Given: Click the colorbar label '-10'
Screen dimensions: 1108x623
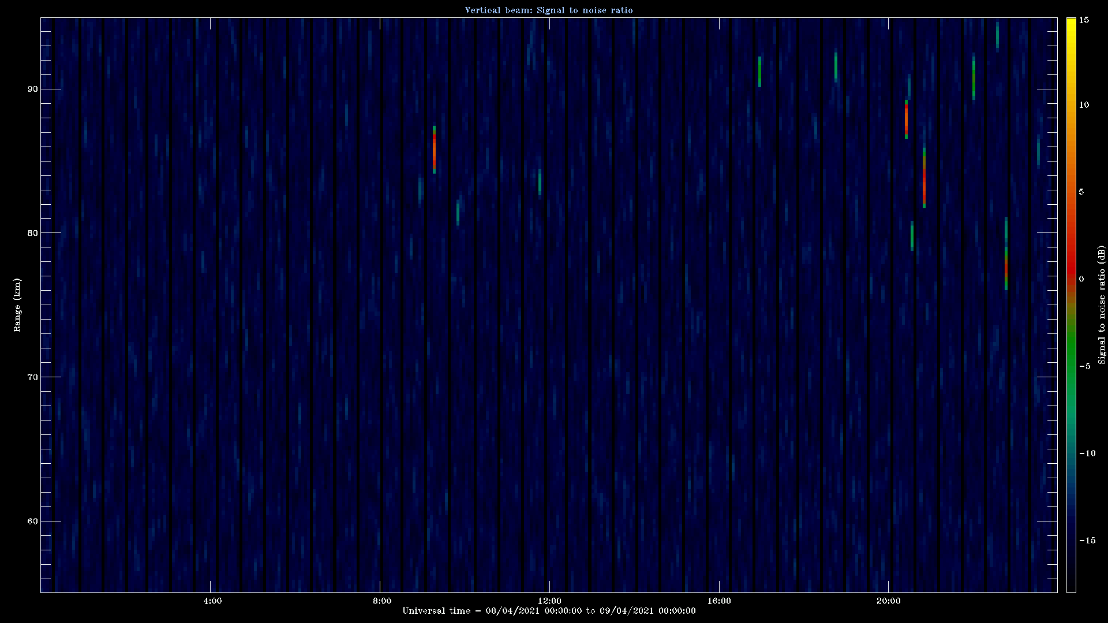Looking at the screenshot, I should (1087, 453).
